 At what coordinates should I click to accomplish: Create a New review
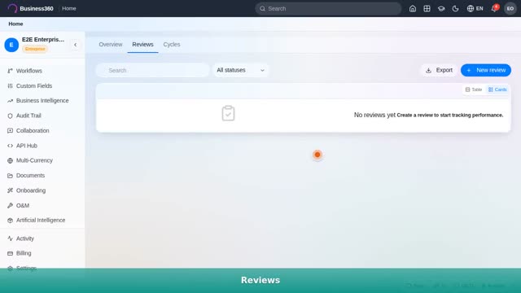coord(486,71)
